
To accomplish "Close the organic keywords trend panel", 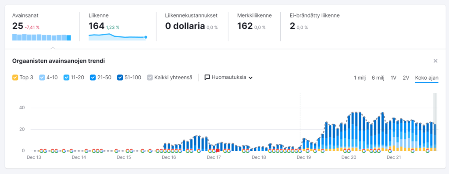I will click(x=435, y=60).
